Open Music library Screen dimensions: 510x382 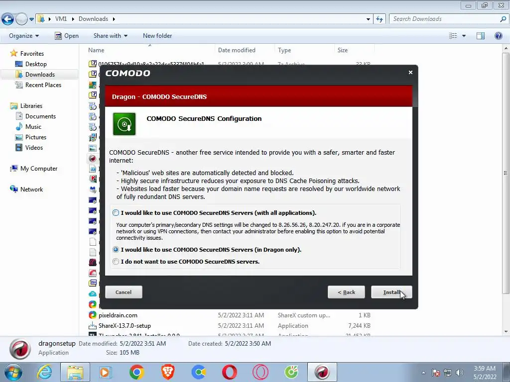33,126
